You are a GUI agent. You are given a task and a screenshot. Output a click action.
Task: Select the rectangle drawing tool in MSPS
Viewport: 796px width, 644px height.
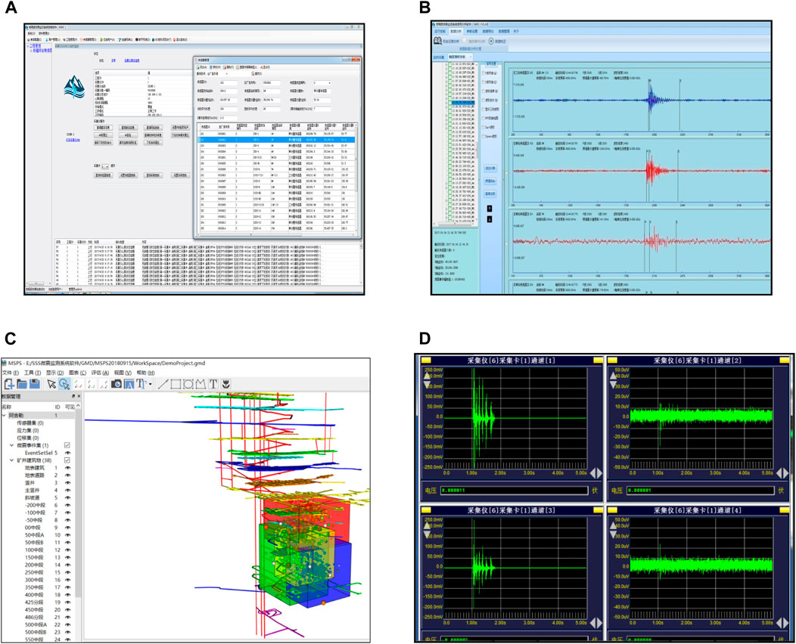pos(176,385)
